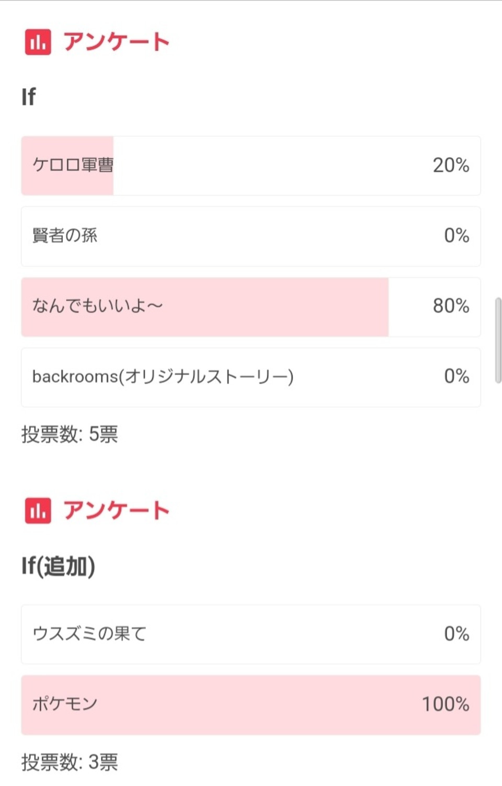
Task: Click the bar chart icon above If(追加)
Action: [x=38, y=511]
